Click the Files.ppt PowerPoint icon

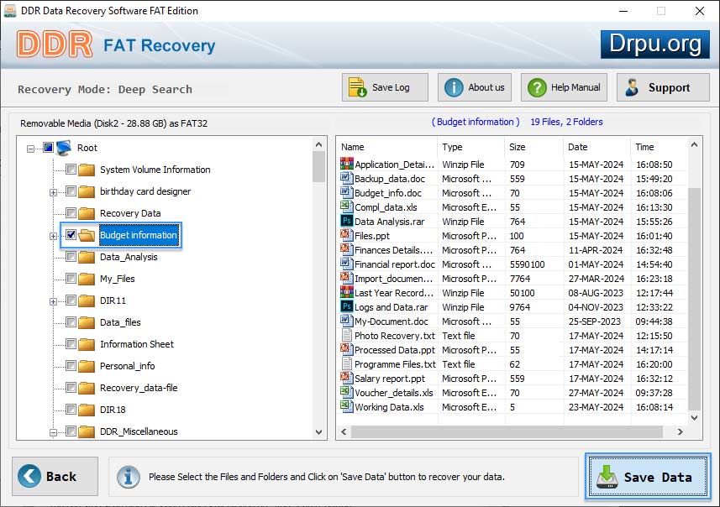click(346, 235)
